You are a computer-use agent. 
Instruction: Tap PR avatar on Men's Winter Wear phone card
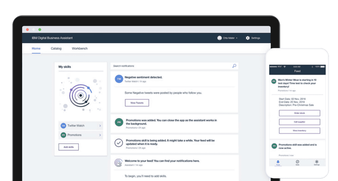[x=274, y=81]
